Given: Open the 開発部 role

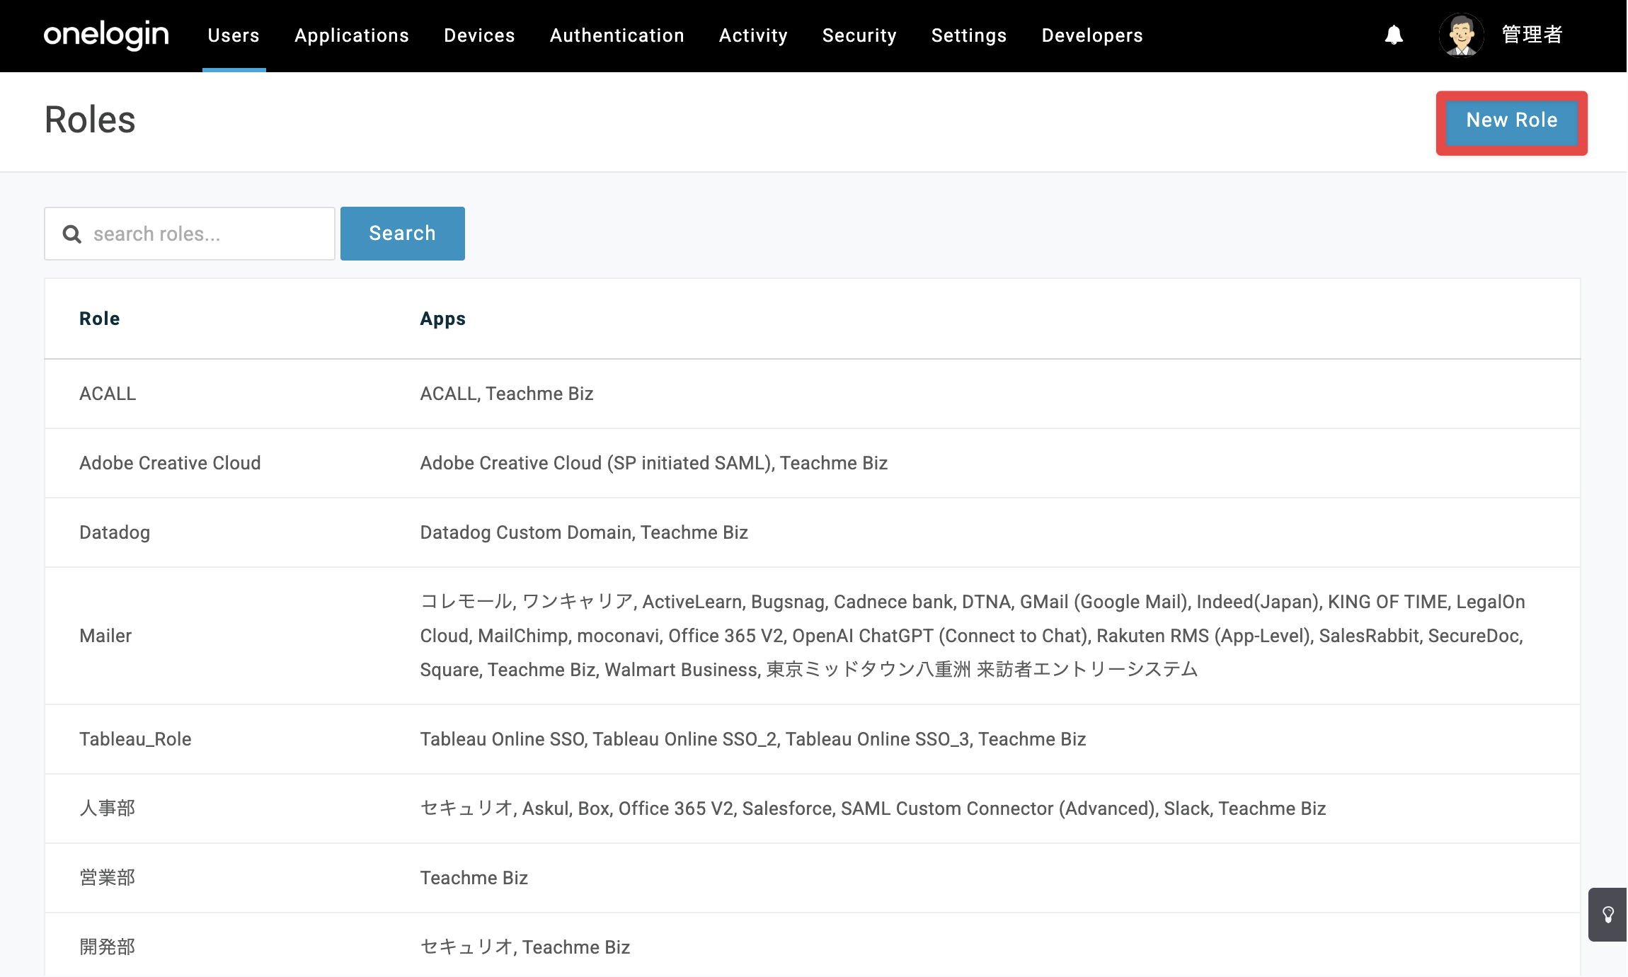Looking at the screenshot, I should [108, 947].
